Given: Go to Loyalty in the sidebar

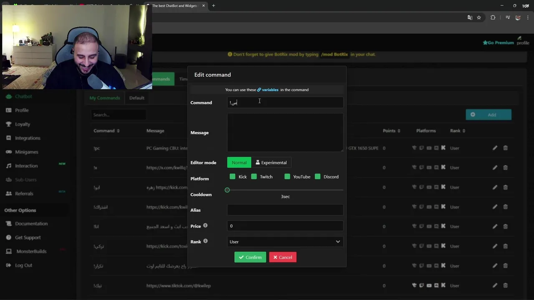Looking at the screenshot, I should (18, 124).
